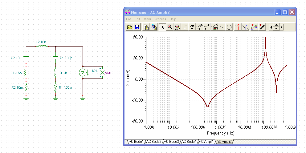Select the R2 10m resistor in schematic
This screenshot has height=153, width=306.
pyautogui.click(x=26, y=87)
